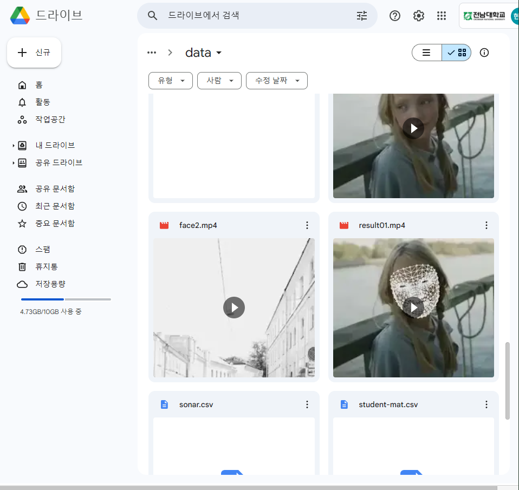Open the 수정 날짜 modified date filter
Image resolution: width=519 pixels, height=490 pixels.
pos(277,81)
